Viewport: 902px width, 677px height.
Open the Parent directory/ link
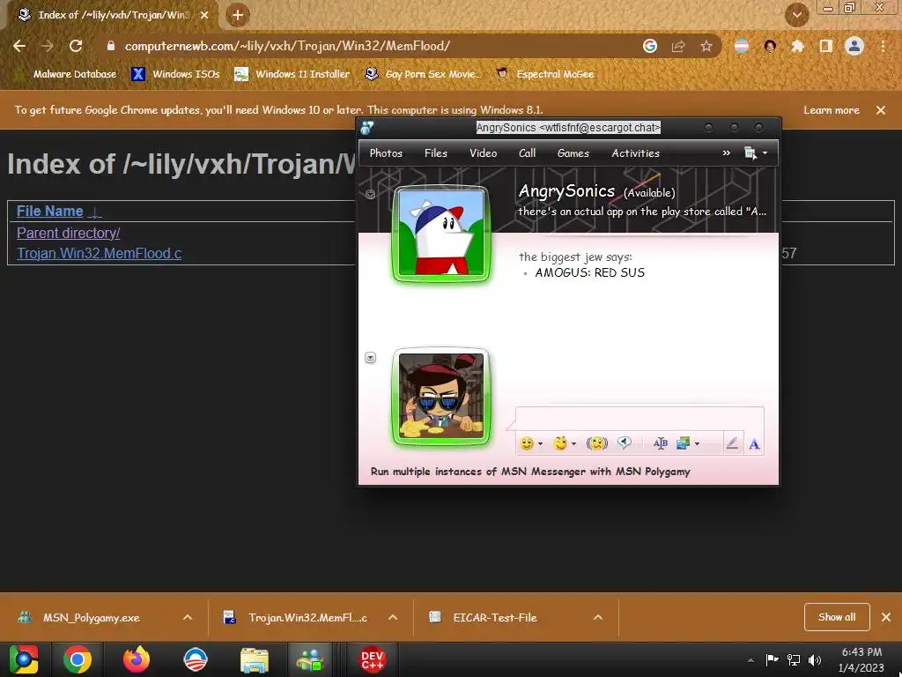coord(69,233)
